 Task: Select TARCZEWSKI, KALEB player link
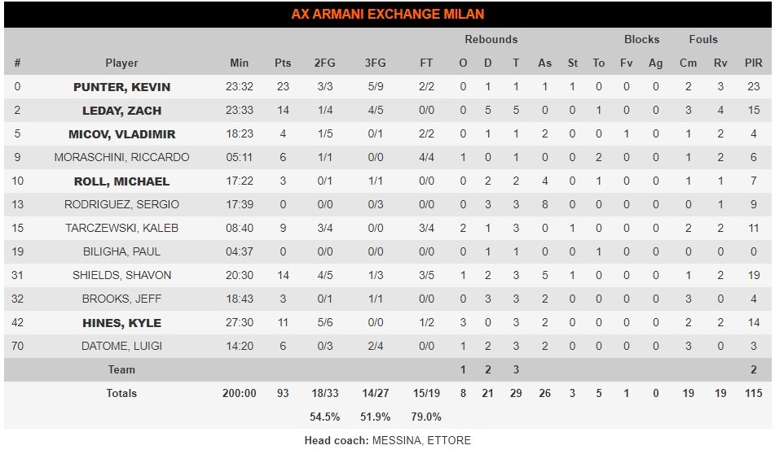click(121, 229)
